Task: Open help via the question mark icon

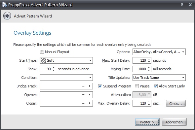Action: tap(182, 5)
